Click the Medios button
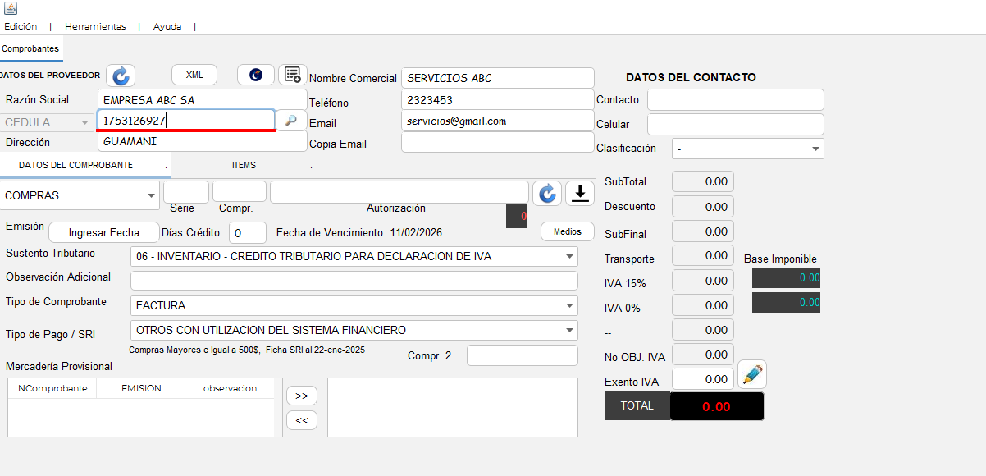986x476 pixels. [567, 231]
